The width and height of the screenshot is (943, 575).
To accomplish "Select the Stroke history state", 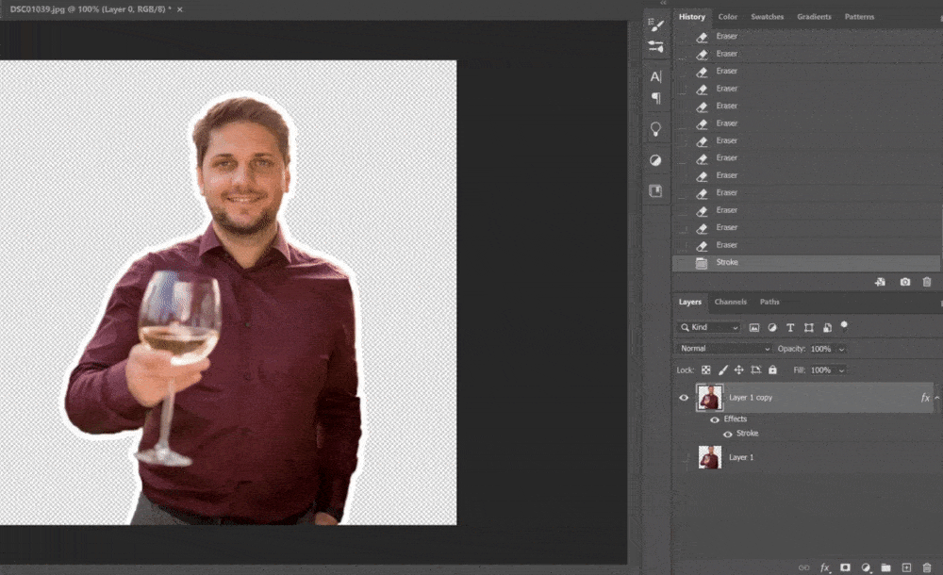I will pos(727,263).
